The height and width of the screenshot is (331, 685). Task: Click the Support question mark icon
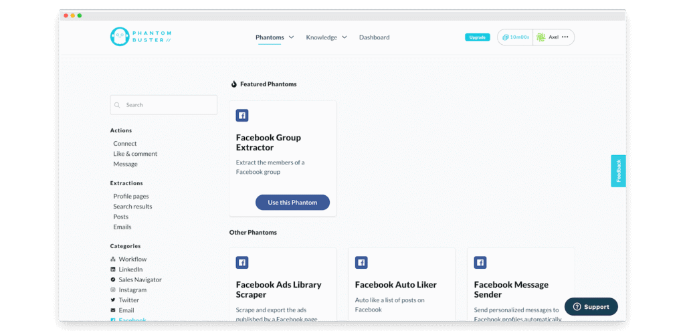click(577, 306)
